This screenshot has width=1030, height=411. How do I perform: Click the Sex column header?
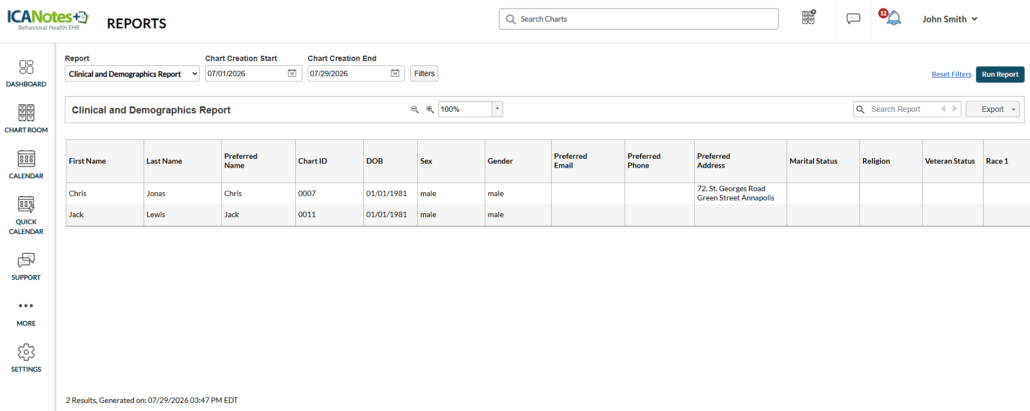coord(451,161)
